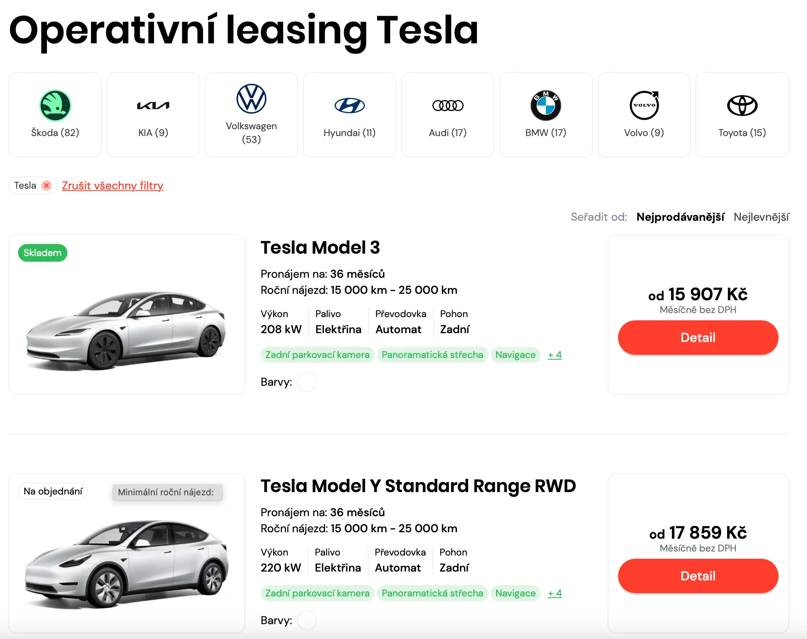Remove the Tesla filter chip
807x639 pixels.
pos(47,185)
